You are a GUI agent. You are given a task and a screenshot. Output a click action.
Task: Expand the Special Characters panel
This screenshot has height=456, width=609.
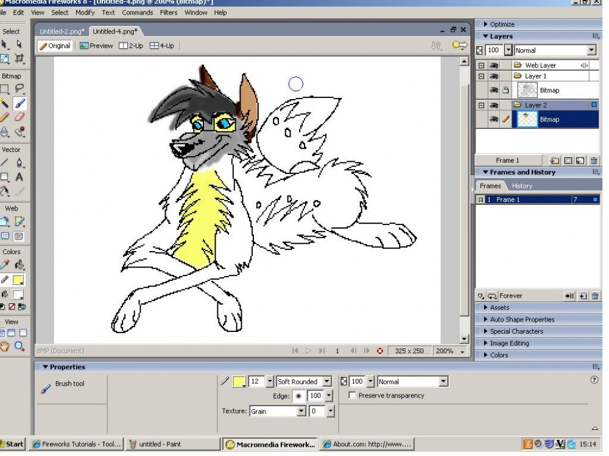coord(486,331)
